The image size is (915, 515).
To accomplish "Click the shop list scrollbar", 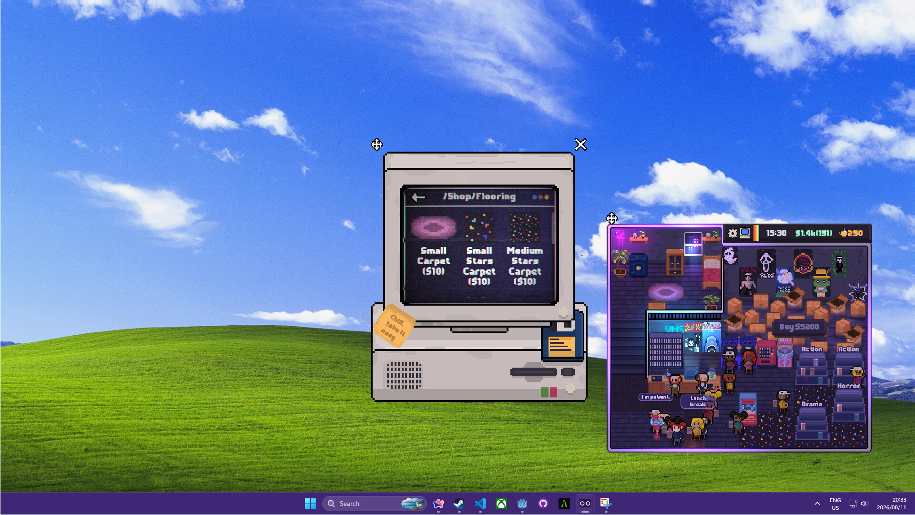I will click(553, 227).
